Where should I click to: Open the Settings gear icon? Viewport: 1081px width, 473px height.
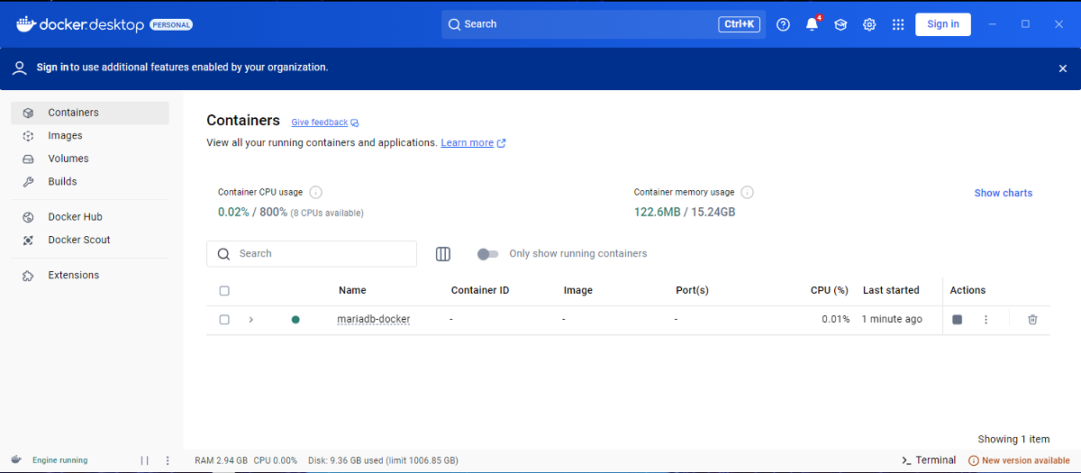pos(869,24)
